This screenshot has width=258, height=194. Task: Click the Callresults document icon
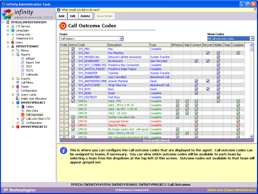click(x=23, y=75)
